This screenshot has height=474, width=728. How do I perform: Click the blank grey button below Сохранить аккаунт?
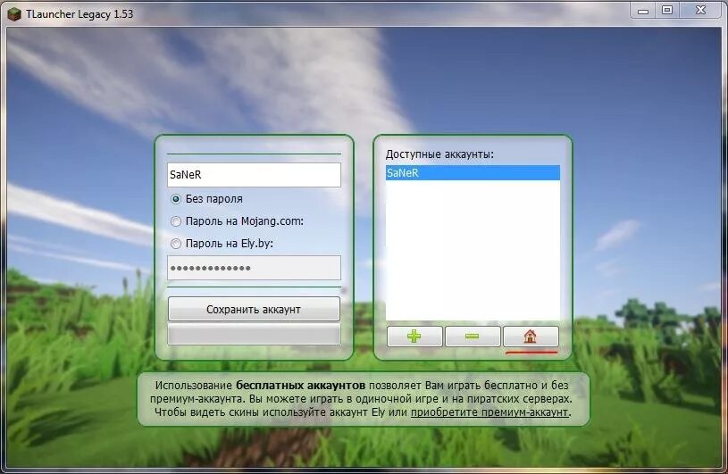[254, 335]
